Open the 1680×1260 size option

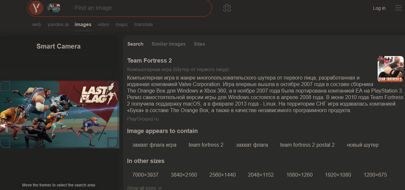[299, 175]
